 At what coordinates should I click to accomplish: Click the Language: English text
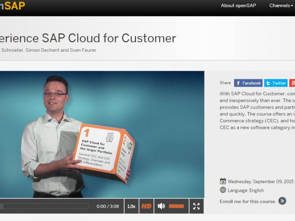point(246,190)
